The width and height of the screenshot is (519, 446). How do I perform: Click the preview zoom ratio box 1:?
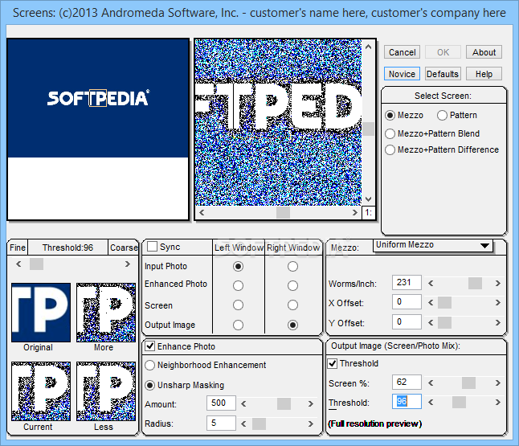coord(369,213)
